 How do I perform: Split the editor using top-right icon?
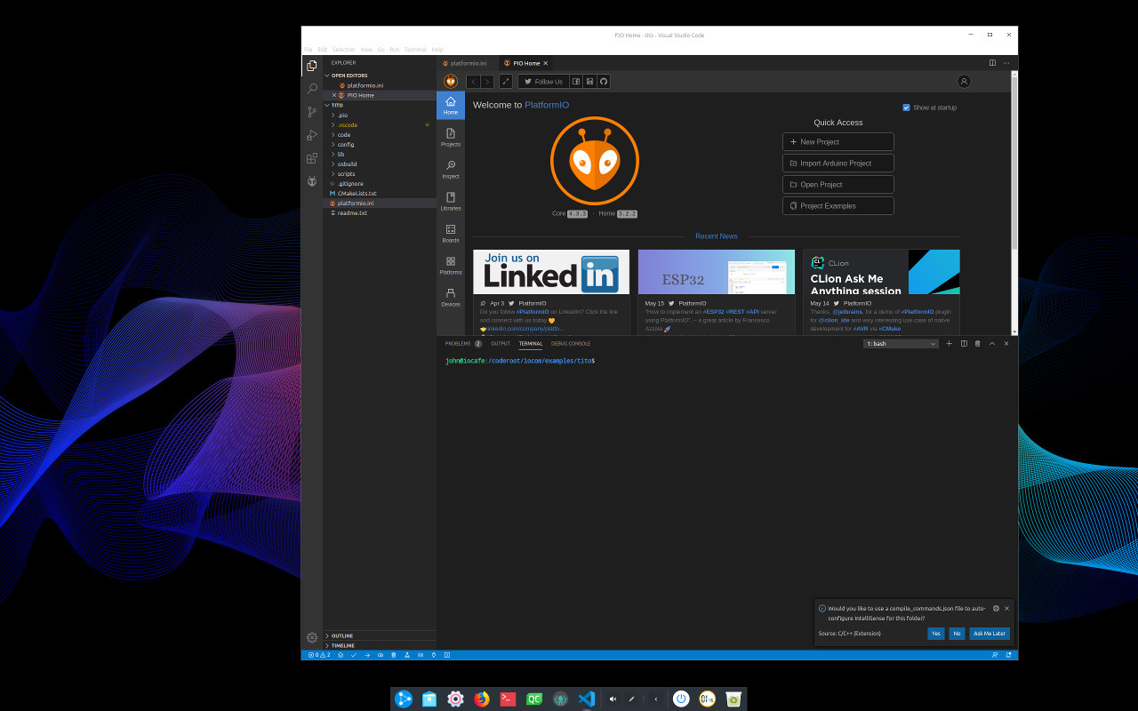tap(992, 63)
